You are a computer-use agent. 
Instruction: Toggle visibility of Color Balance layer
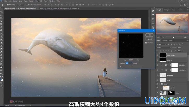pyautogui.click(x=157, y=65)
